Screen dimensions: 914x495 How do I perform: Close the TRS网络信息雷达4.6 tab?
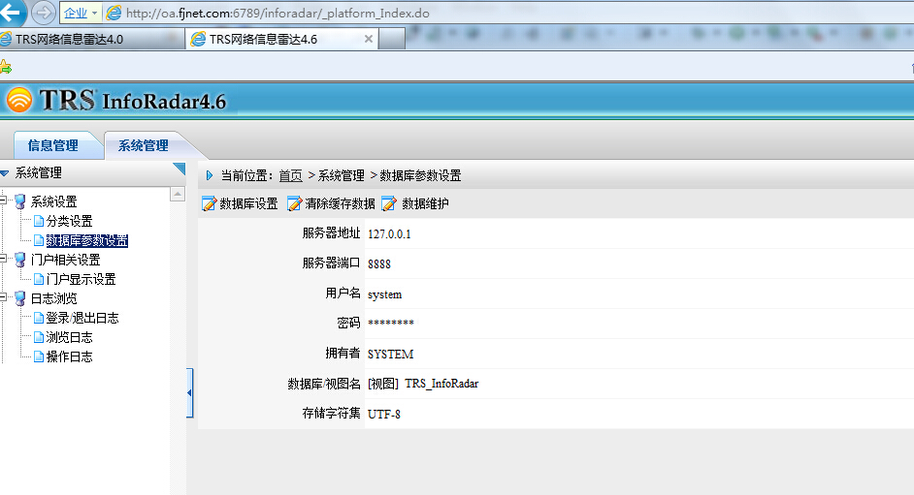tap(369, 39)
